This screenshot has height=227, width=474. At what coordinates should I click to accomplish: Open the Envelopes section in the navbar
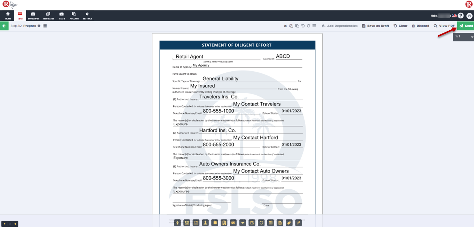[33, 15]
